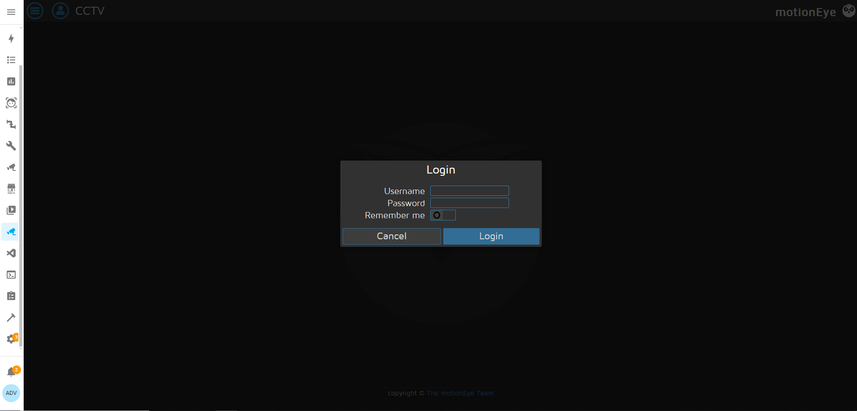Click the motionEye owl logo
857x411 pixels.
pos(848,11)
